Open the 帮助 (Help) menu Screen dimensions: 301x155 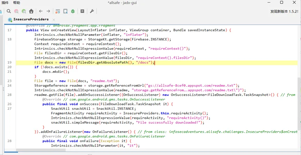point(16,3)
